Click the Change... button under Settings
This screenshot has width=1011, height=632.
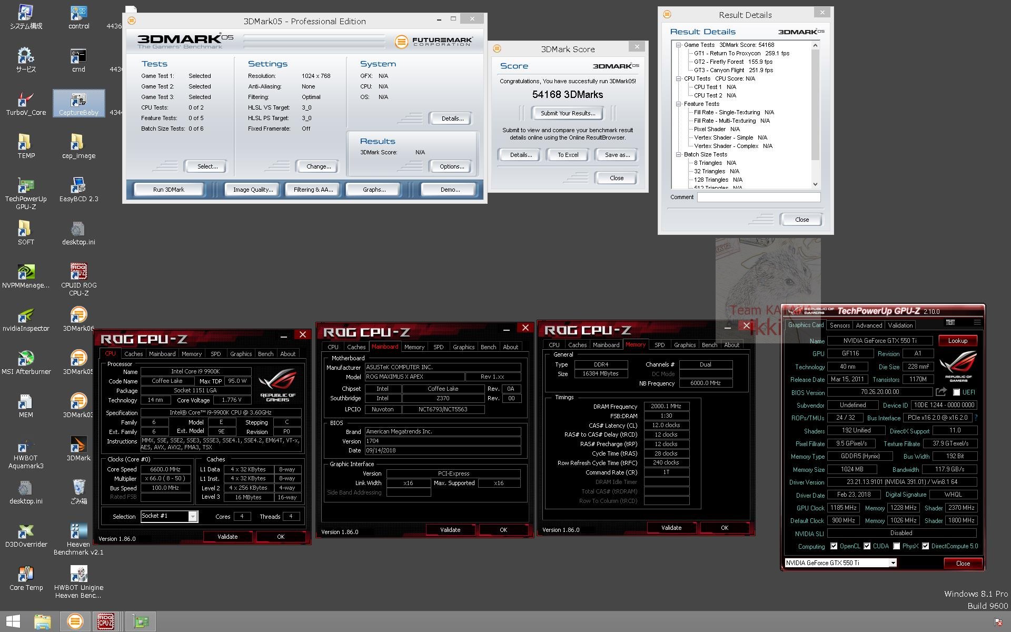click(318, 166)
